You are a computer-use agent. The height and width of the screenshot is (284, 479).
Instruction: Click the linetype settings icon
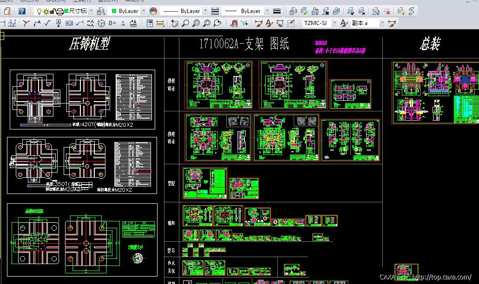pyautogui.click(x=215, y=11)
